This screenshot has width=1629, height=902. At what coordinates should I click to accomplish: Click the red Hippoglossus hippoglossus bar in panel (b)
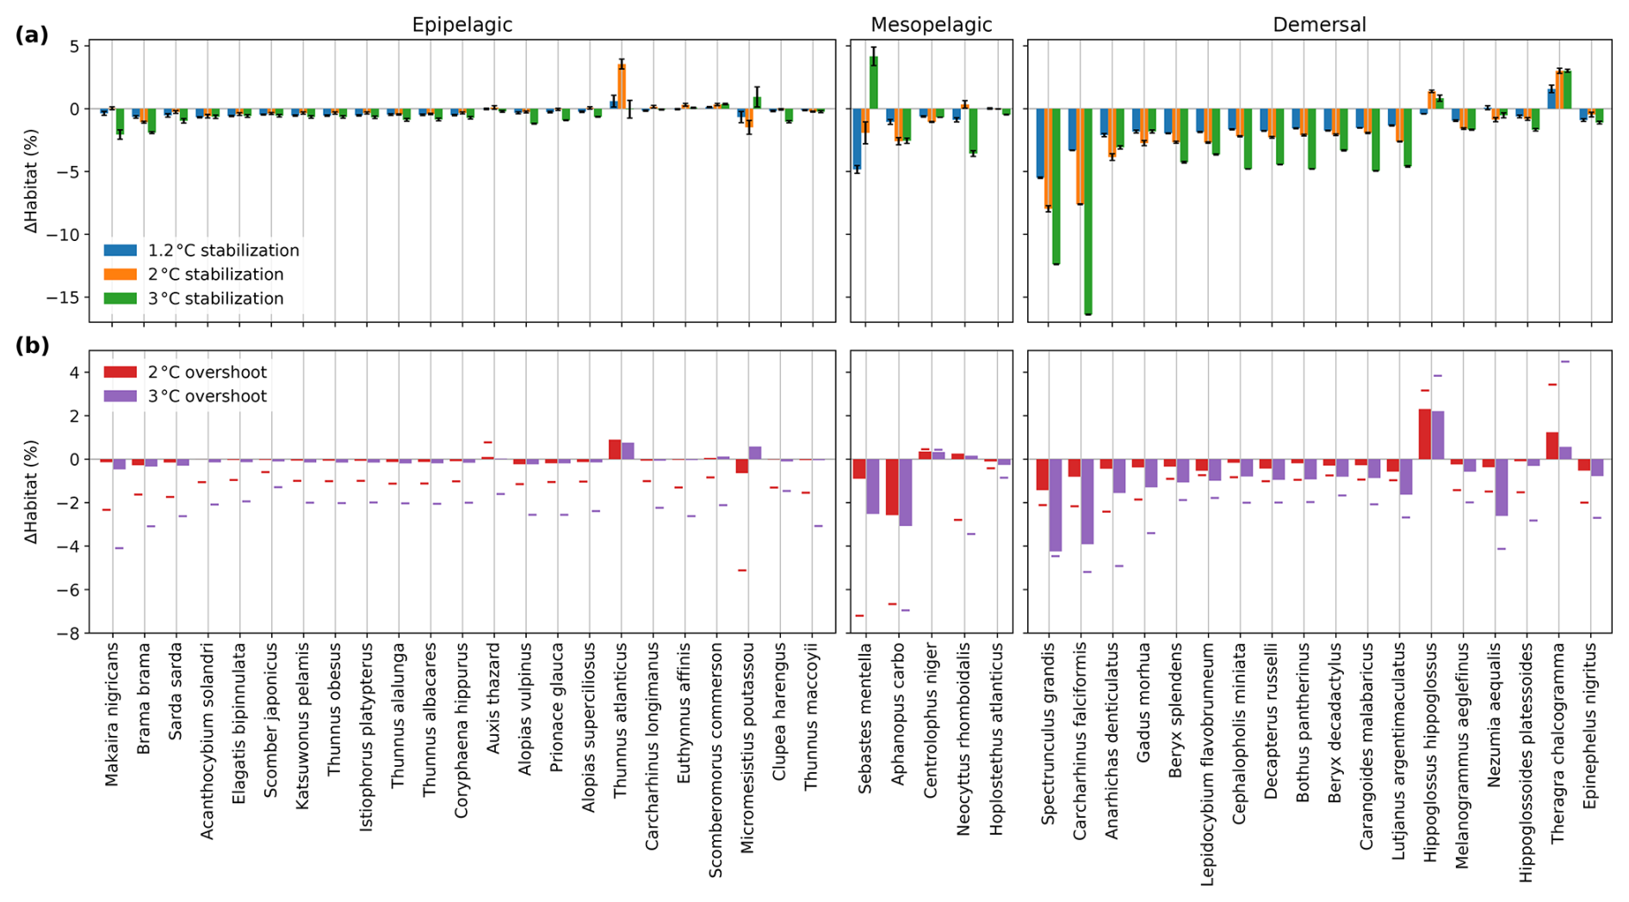(x=1425, y=434)
